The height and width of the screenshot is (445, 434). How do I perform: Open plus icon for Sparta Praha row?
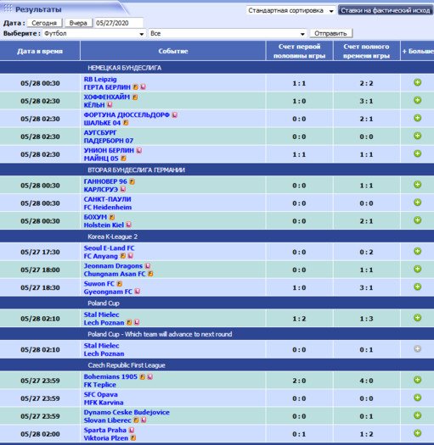point(417,433)
